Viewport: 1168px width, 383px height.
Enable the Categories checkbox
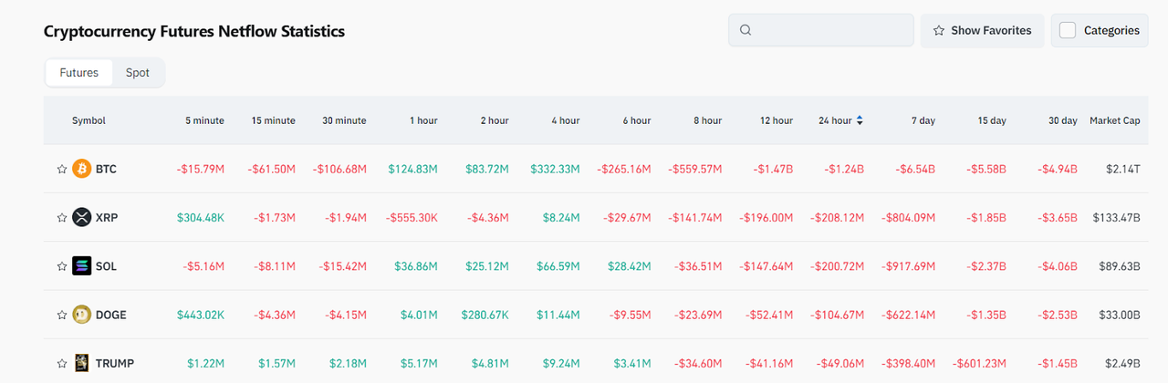pyautogui.click(x=1068, y=30)
